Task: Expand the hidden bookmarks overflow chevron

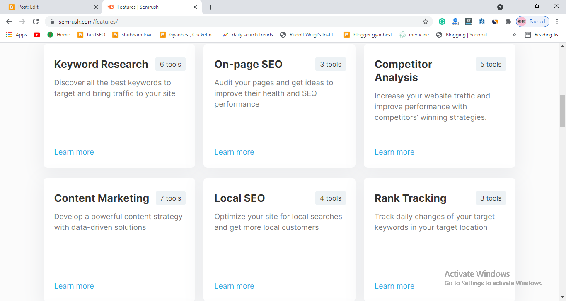Action: click(x=514, y=35)
